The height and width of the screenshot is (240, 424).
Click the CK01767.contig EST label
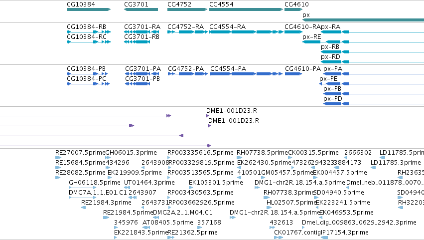tap(297, 233)
